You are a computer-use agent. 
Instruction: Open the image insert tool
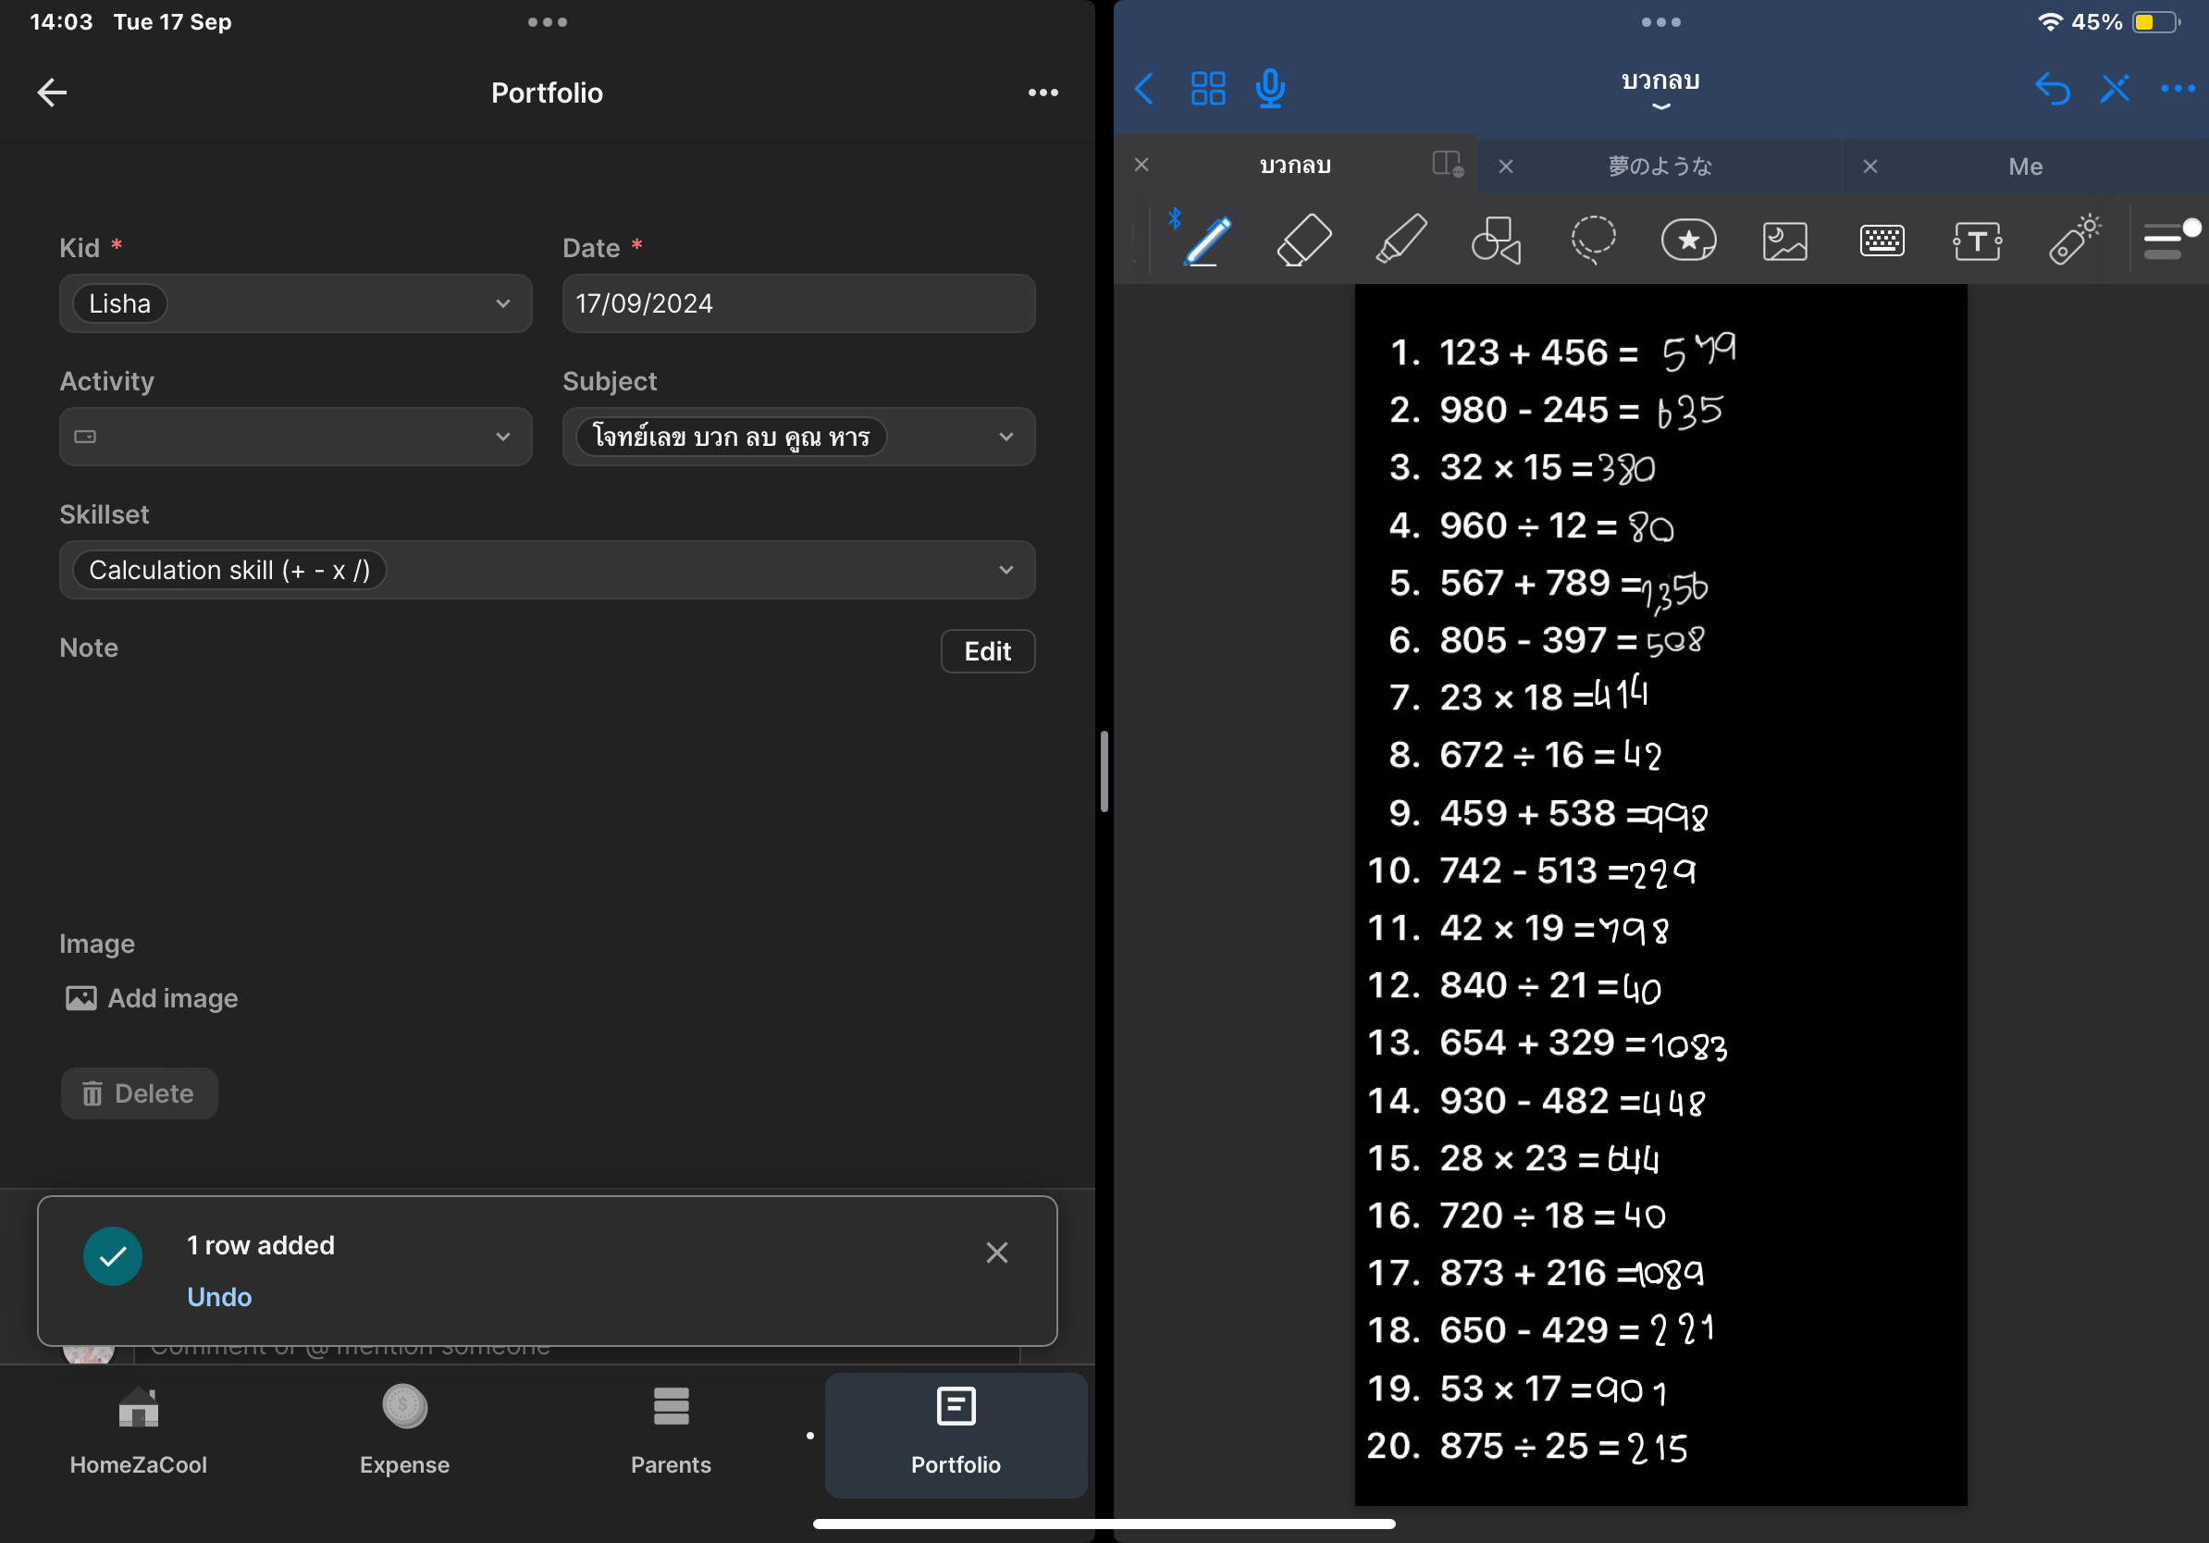(1784, 241)
